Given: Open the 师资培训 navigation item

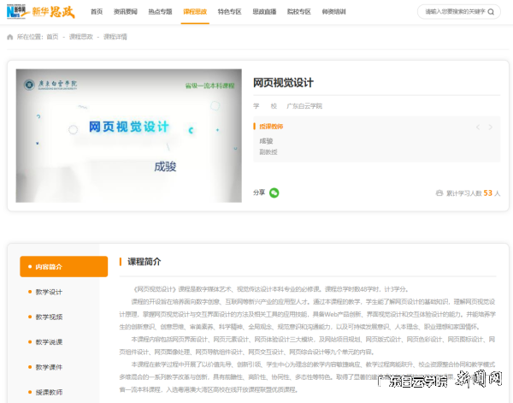Looking at the screenshot, I should click(334, 12).
